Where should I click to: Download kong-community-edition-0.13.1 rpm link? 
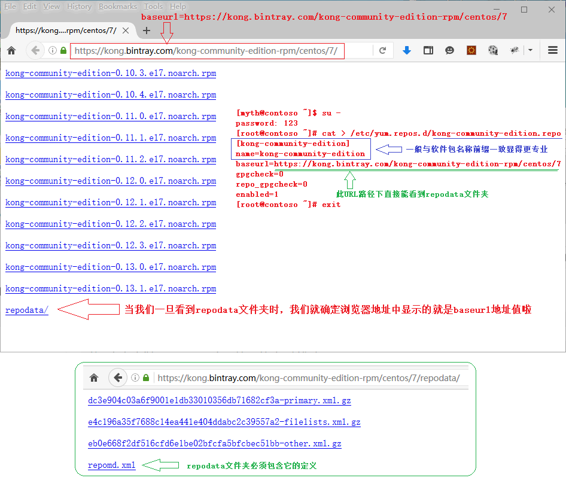111,289
